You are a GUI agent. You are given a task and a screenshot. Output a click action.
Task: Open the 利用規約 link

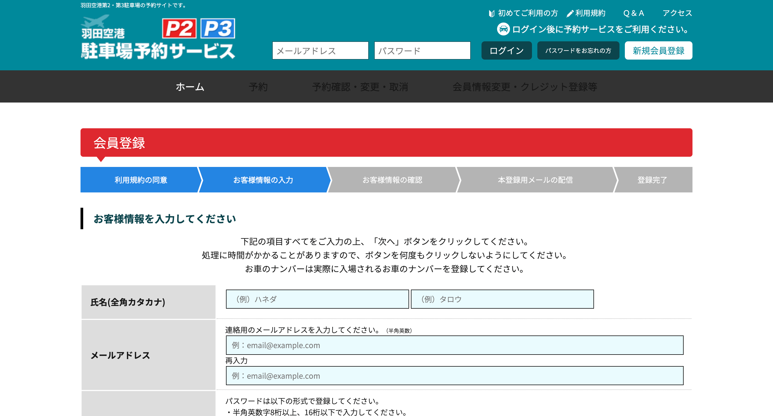click(590, 13)
